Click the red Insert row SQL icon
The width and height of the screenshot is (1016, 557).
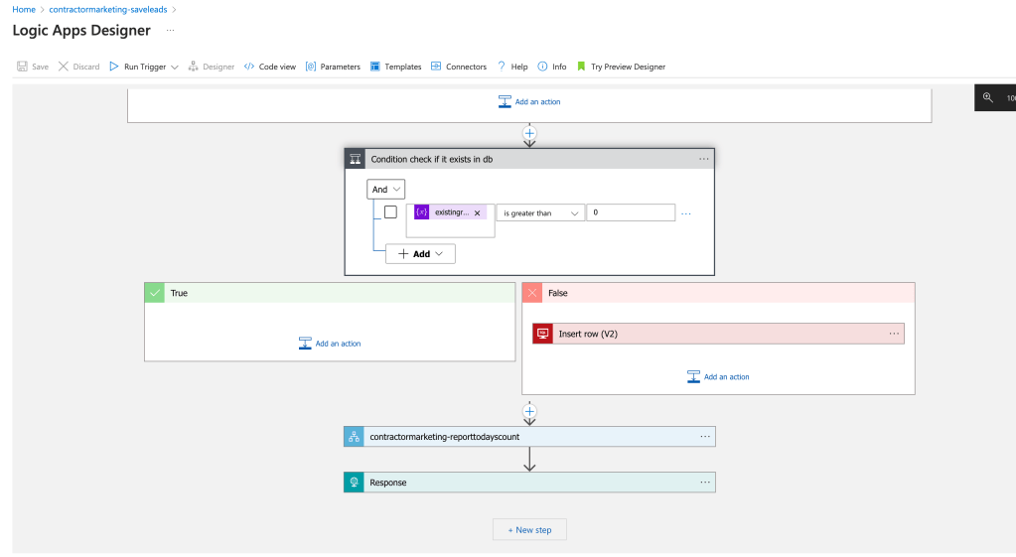(x=542, y=334)
